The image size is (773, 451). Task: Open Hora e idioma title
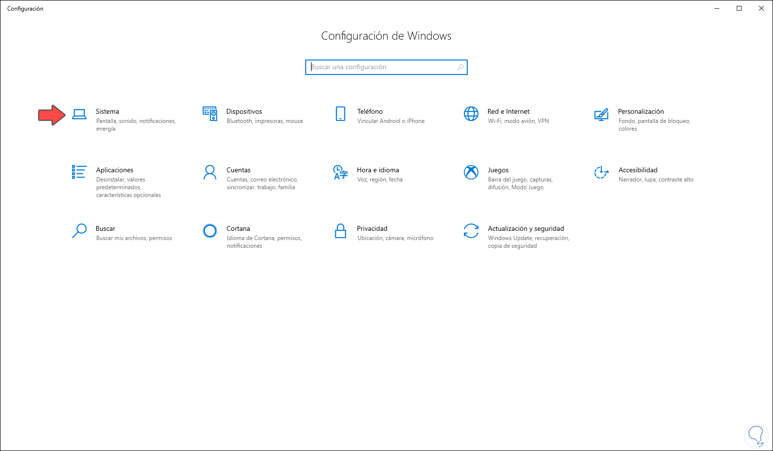pyautogui.click(x=378, y=170)
